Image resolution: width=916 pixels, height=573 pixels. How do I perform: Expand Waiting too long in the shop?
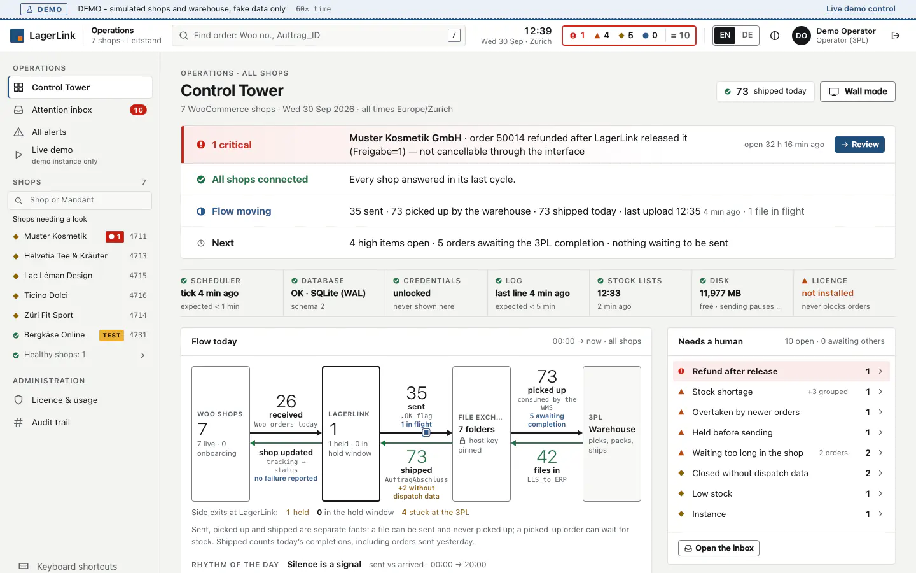coord(781,453)
